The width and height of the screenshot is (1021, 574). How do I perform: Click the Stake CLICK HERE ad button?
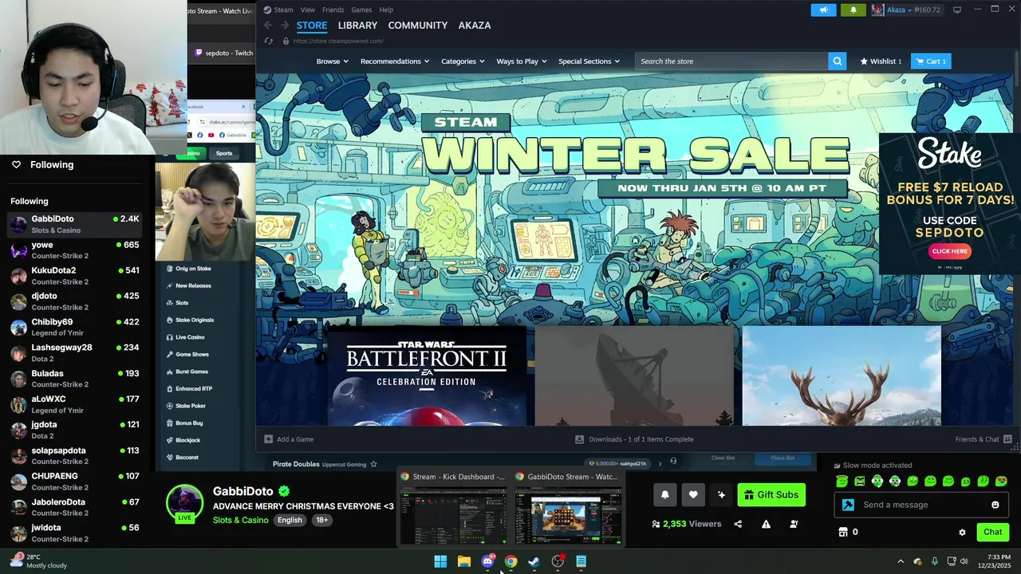click(x=950, y=251)
